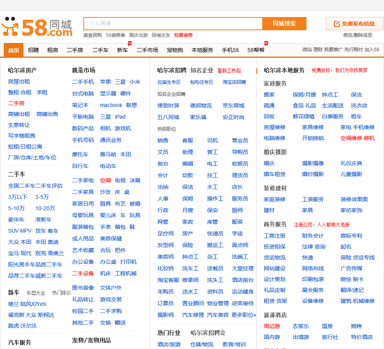Open 特价酒店 link
The width and height of the screenshot is (384, 349).
click(362, 337)
